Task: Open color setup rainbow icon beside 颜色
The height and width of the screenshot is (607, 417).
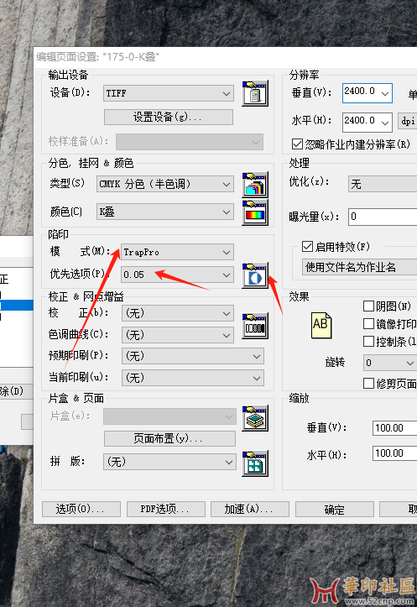Action: (x=255, y=212)
